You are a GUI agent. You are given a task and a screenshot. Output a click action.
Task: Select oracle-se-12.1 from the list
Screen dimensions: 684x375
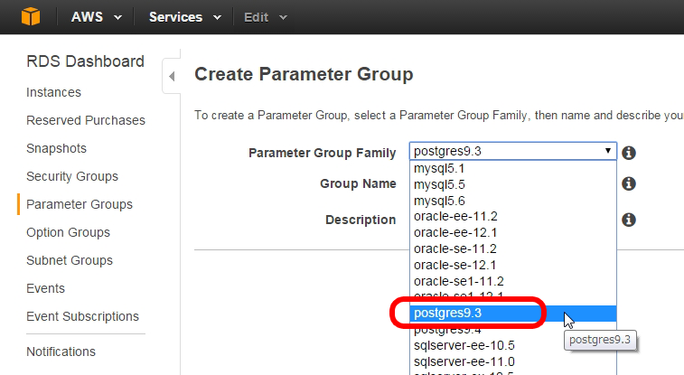click(x=513, y=265)
